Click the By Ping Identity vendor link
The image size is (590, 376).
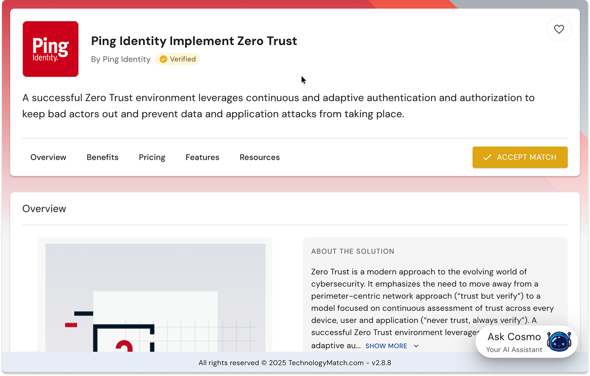point(120,59)
